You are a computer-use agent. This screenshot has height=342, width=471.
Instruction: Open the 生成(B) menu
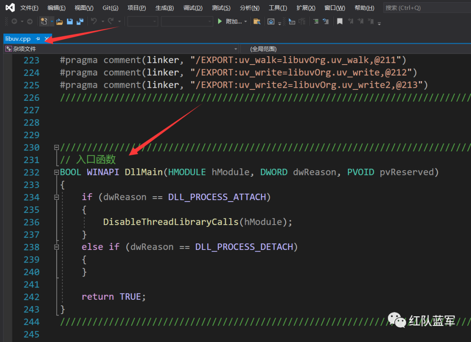tap(164, 8)
